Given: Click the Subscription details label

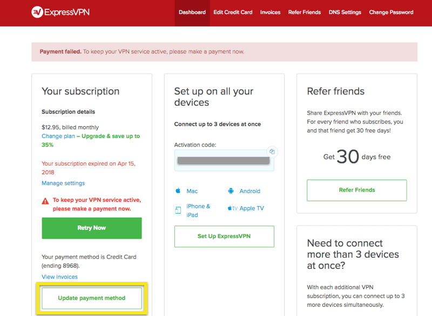Looking at the screenshot, I should click(x=69, y=112).
